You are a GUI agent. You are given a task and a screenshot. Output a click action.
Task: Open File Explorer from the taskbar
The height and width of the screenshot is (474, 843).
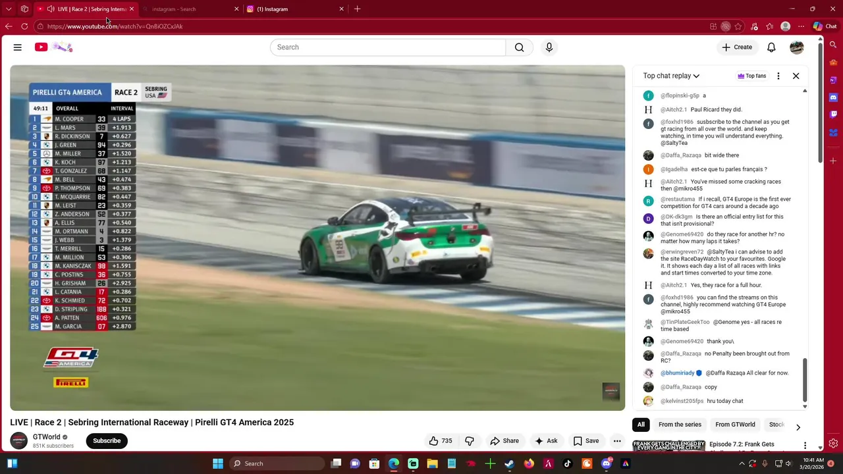pos(432,463)
